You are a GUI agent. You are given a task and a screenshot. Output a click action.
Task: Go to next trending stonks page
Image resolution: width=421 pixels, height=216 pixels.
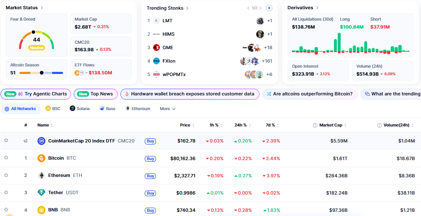pyautogui.click(x=260, y=8)
